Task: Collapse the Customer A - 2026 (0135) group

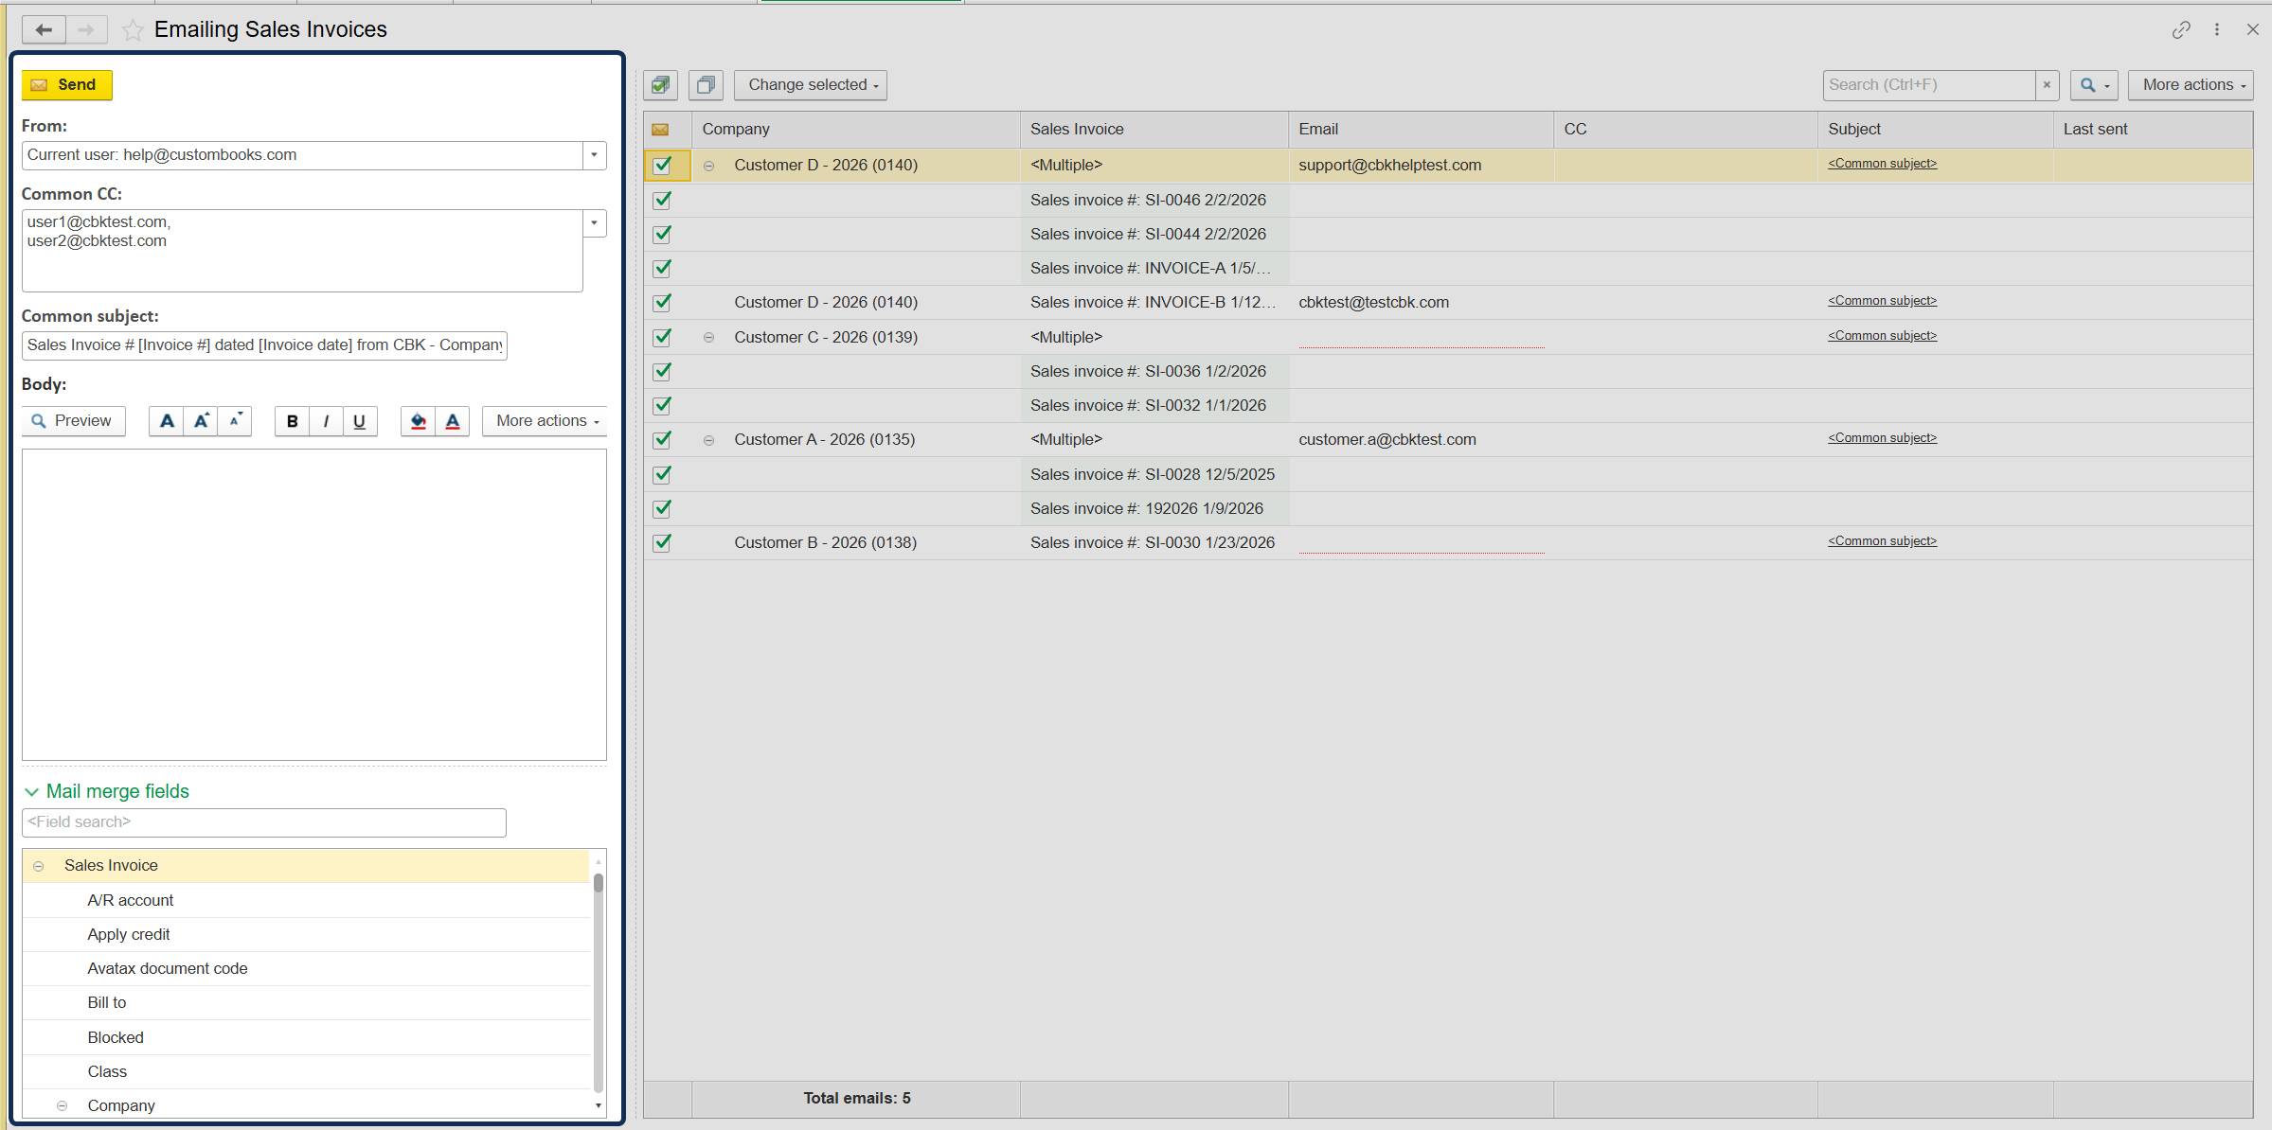Action: (x=708, y=440)
